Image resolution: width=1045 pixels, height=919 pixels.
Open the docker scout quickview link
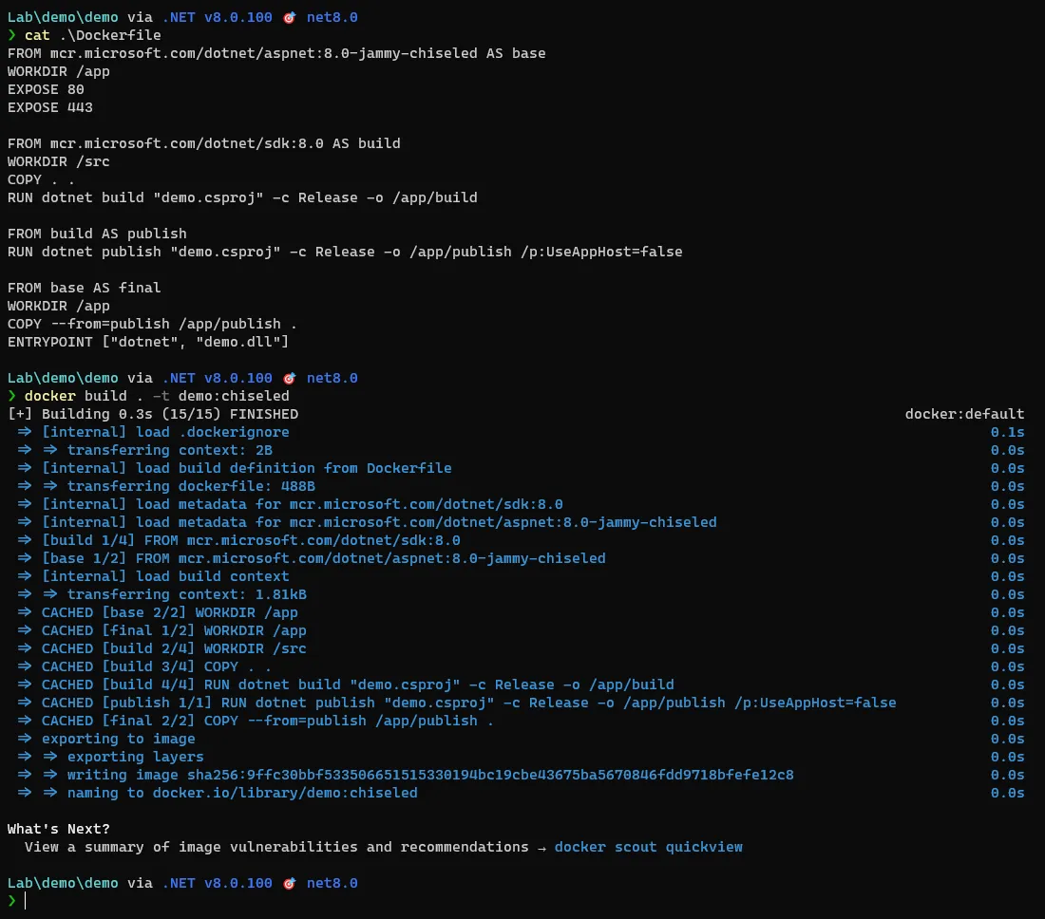[649, 847]
